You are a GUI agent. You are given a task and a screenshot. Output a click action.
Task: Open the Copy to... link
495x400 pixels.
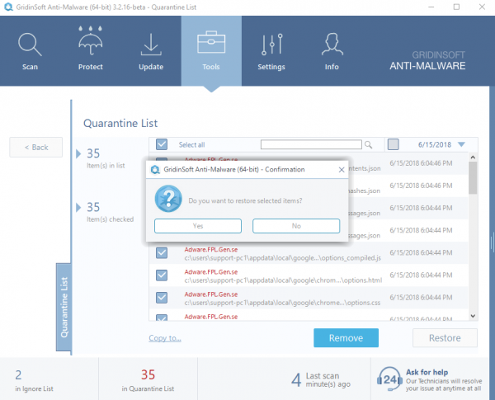pyautogui.click(x=165, y=338)
